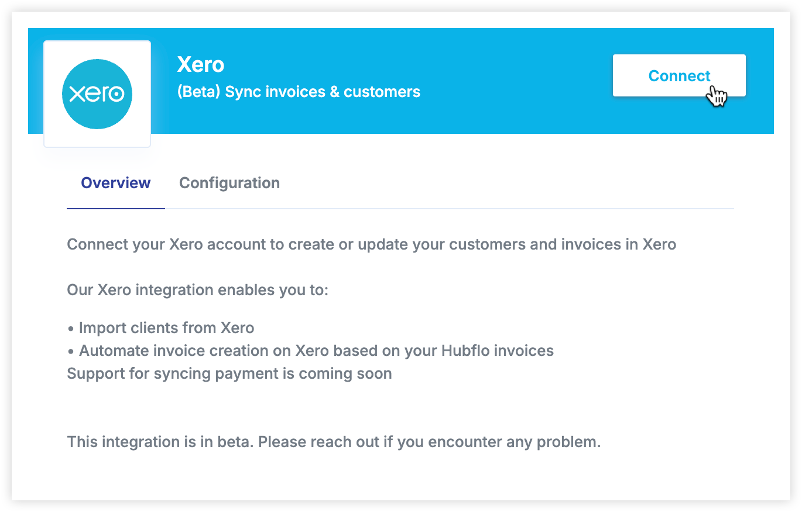The width and height of the screenshot is (802, 512).
Task: Click the round Xero logo icon
Action: pos(97,94)
